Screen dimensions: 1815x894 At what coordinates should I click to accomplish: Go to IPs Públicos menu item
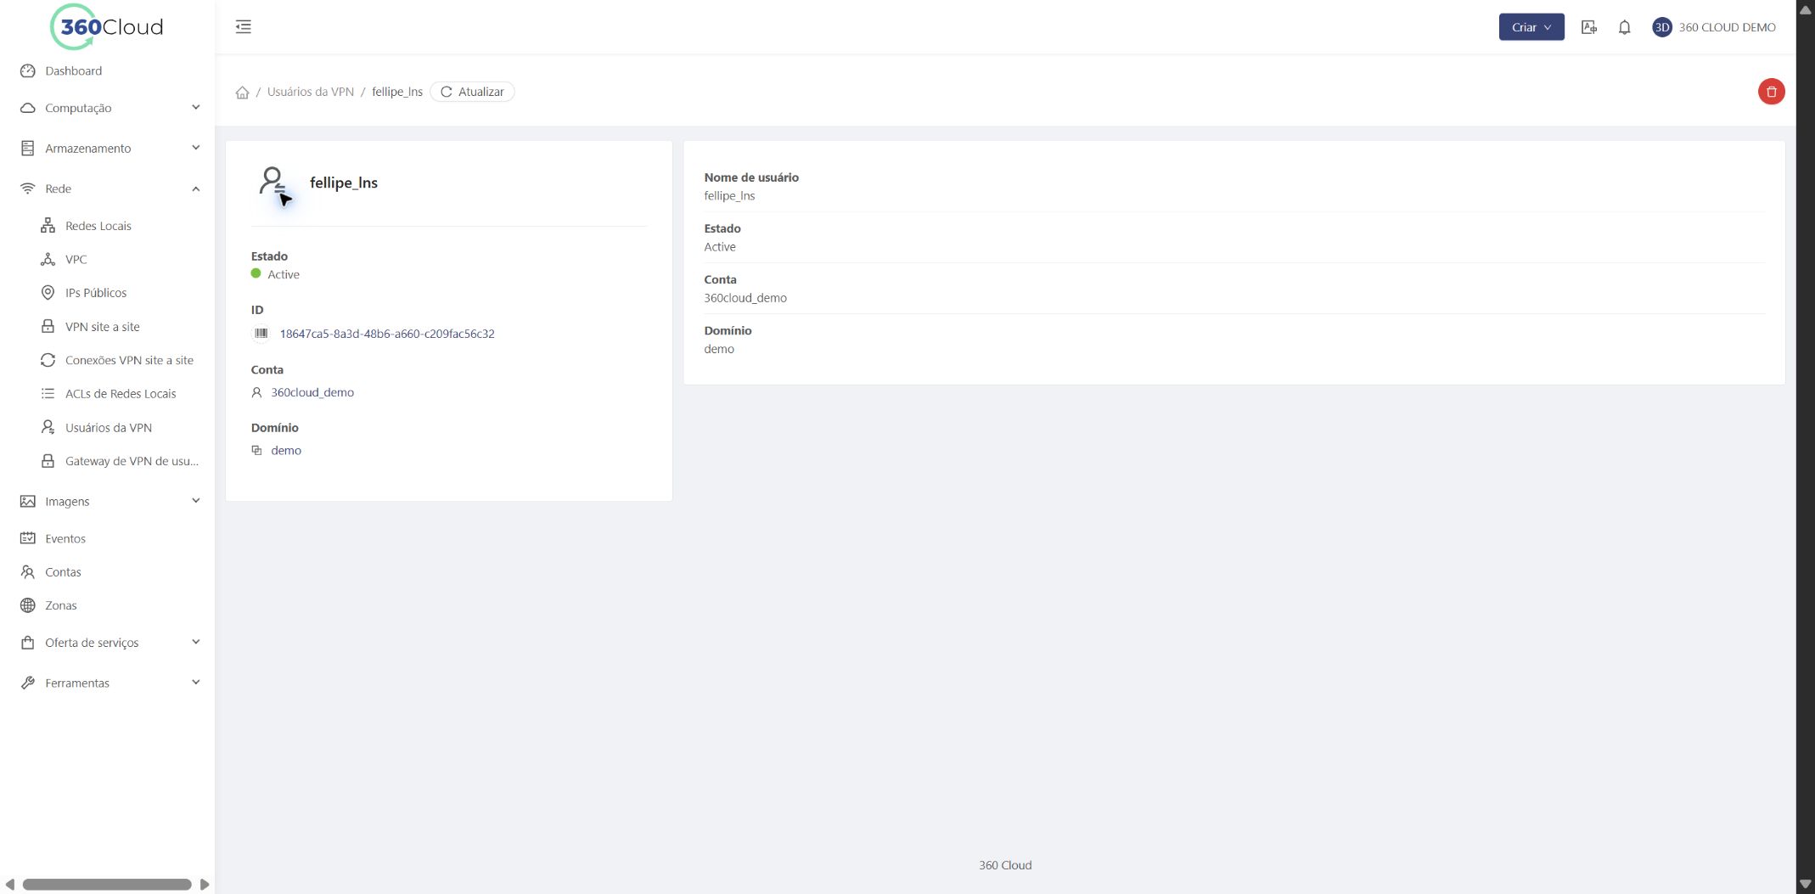pos(95,293)
